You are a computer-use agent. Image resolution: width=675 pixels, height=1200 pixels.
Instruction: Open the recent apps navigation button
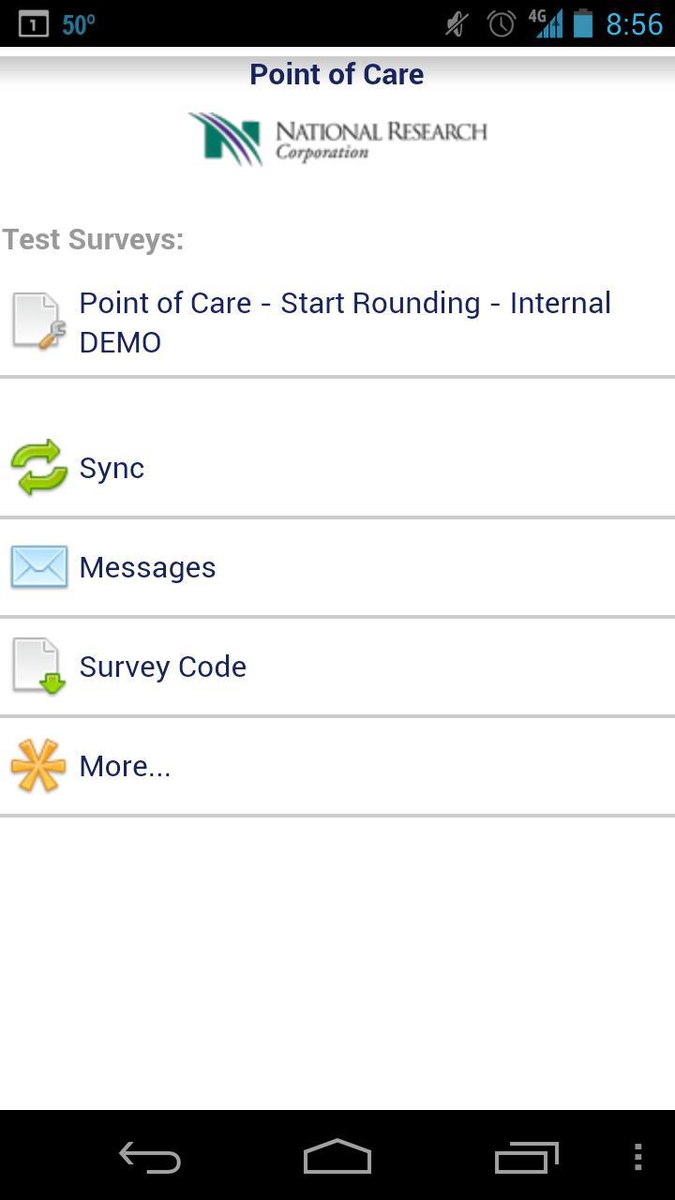pos(526,1157)
